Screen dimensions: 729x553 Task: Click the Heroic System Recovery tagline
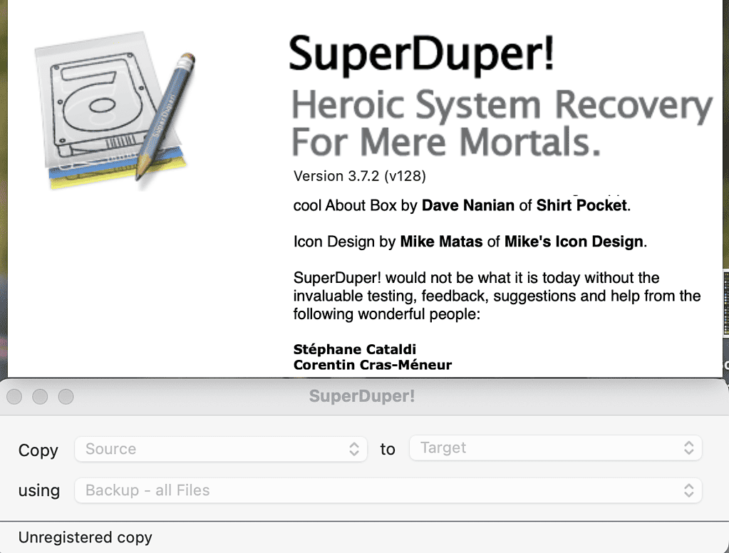(x=502, y=123)
